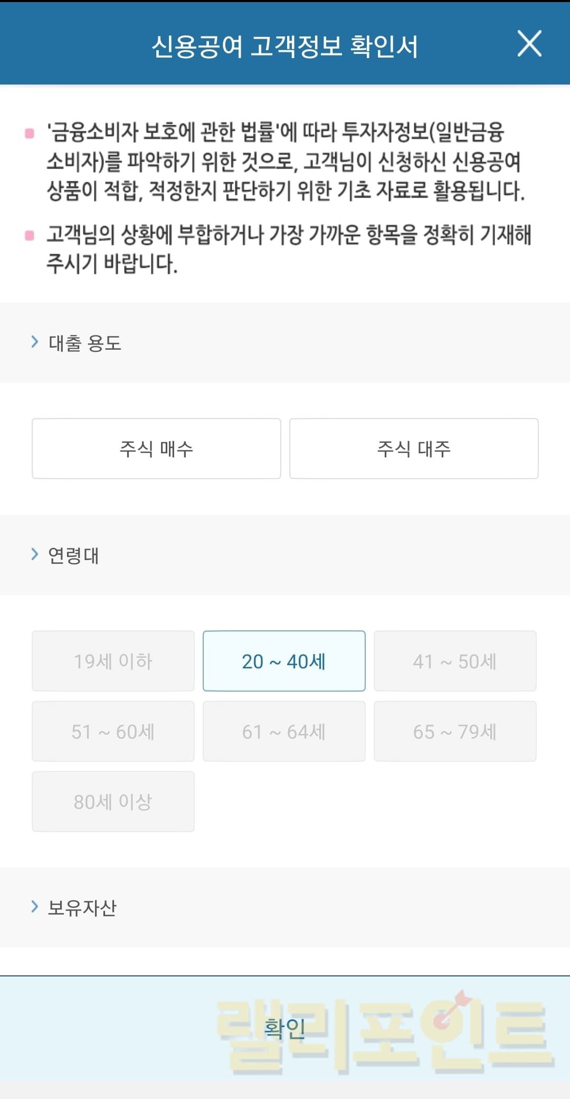570x1099 pixels.
Task: Click the second pink bullet notice icon
Action: (x=30, y=235)
